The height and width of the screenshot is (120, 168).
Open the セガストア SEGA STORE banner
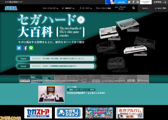coord(38,113)
